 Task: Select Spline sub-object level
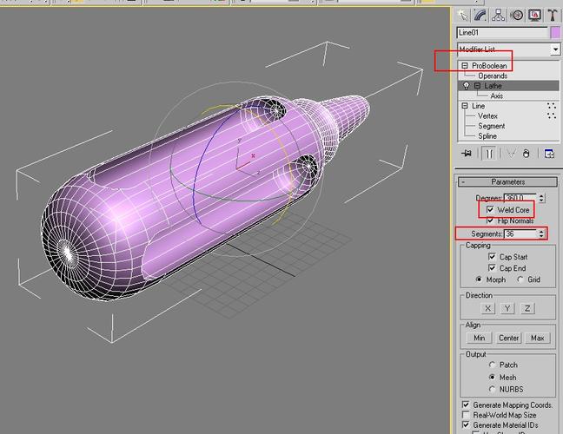pos(487,136)
